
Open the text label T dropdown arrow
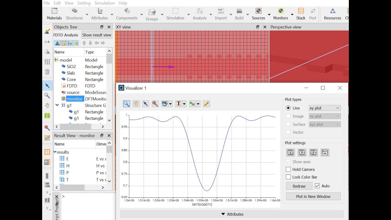[x=184, y=104]
